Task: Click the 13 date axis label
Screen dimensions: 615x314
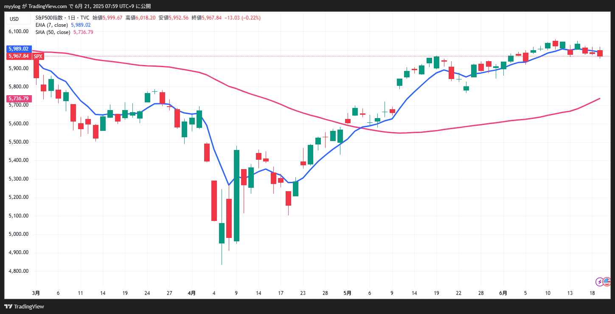Action: [x=570, y=293]
